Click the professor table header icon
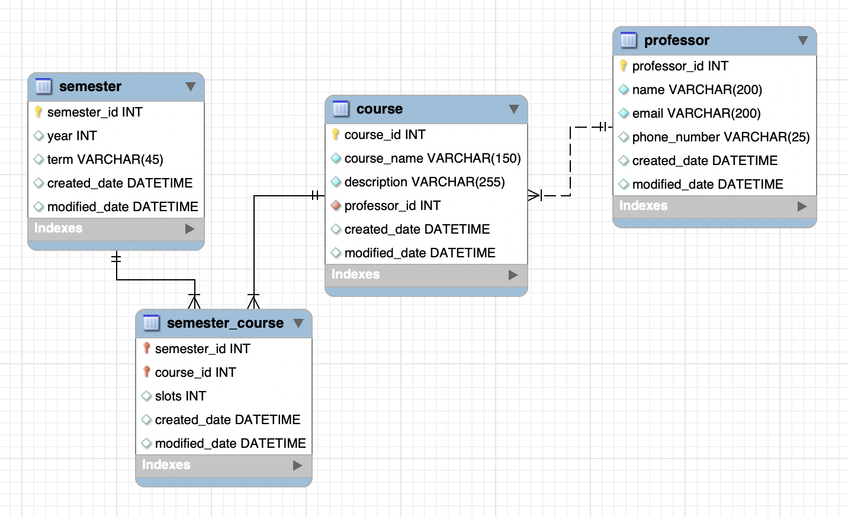 point(629,40)
